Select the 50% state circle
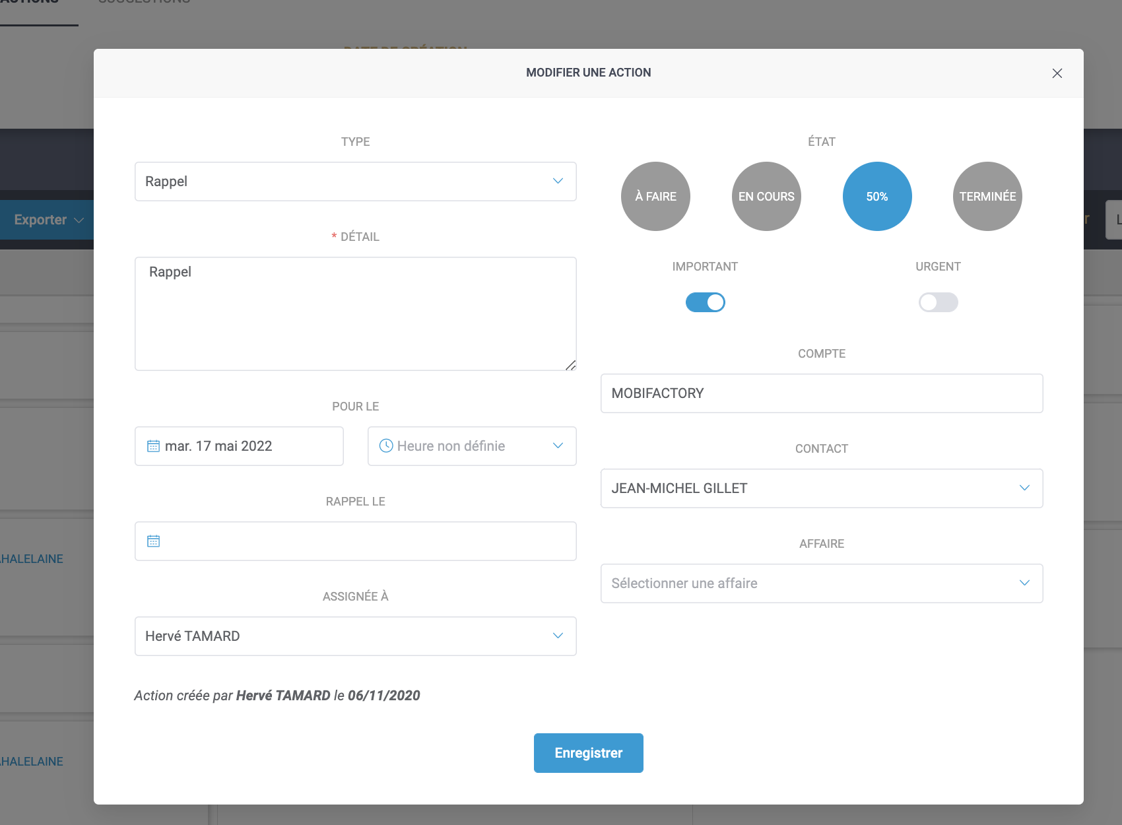This screenshot has width=1122, height=825. tap(877, 197)
